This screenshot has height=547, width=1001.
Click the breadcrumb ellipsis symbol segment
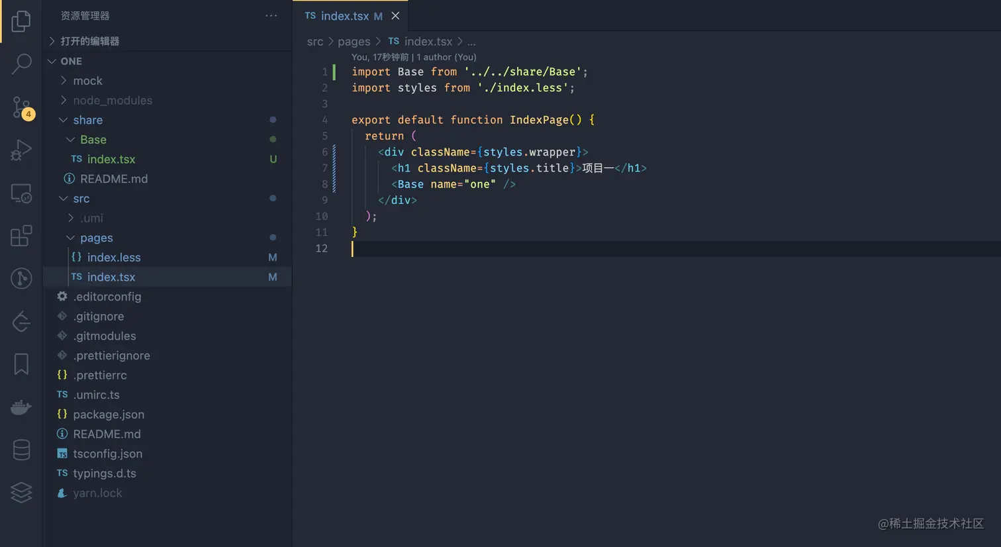coord(471,42)
